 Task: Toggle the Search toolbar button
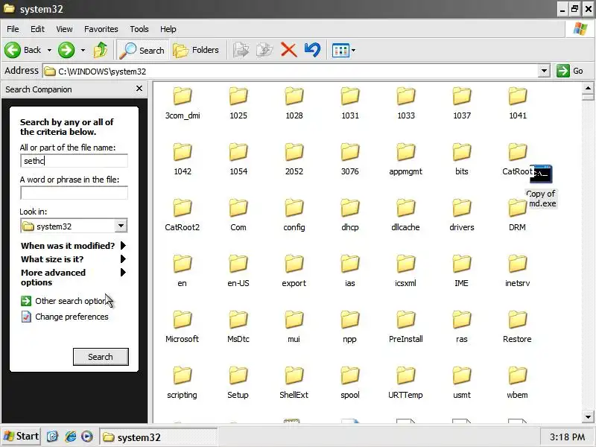142,50
